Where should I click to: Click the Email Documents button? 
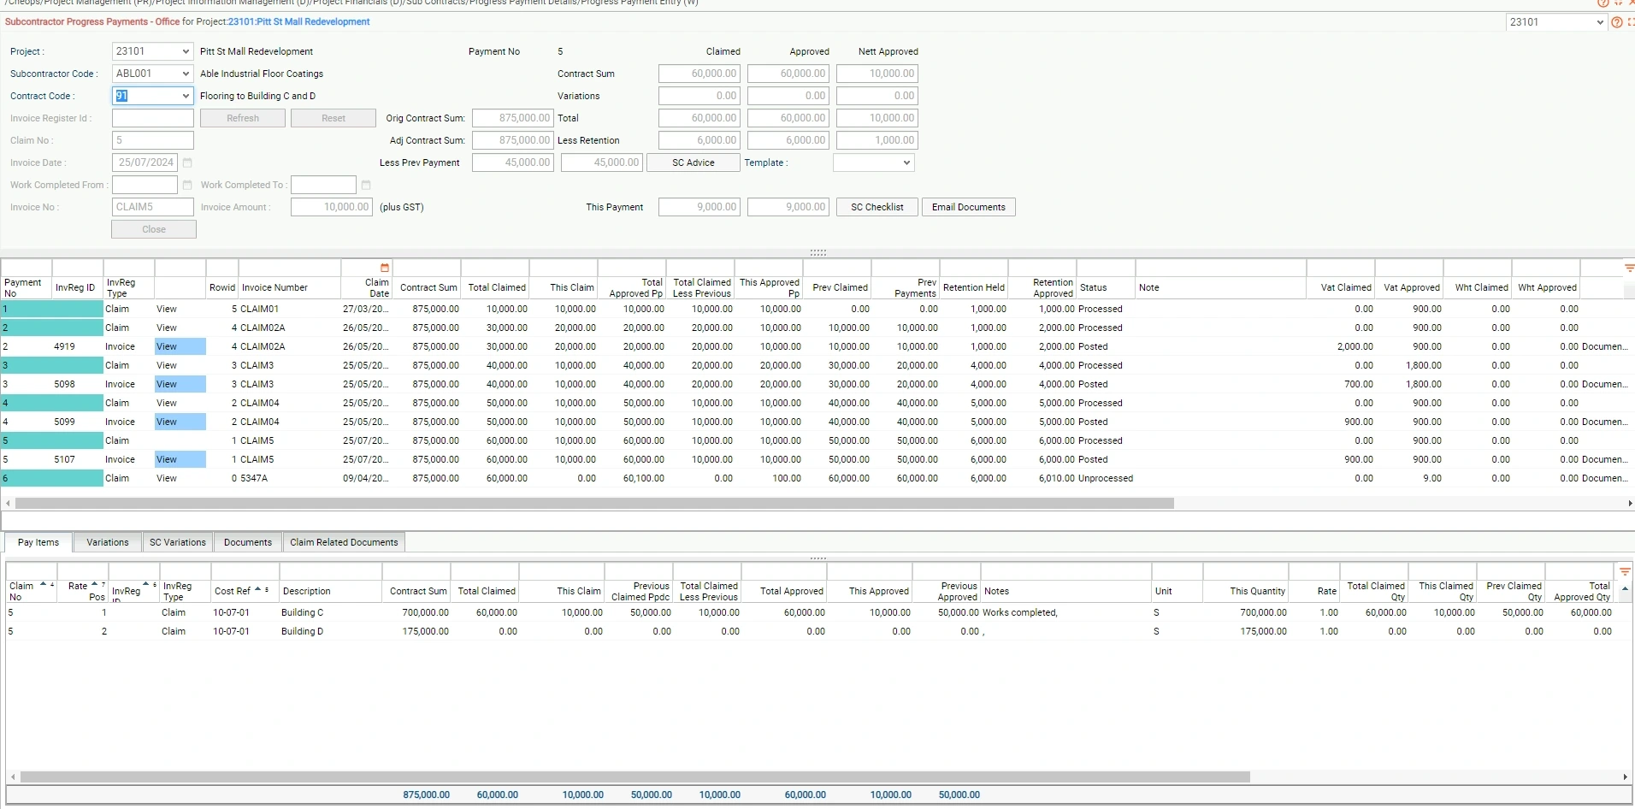click(x=969, y=207)
